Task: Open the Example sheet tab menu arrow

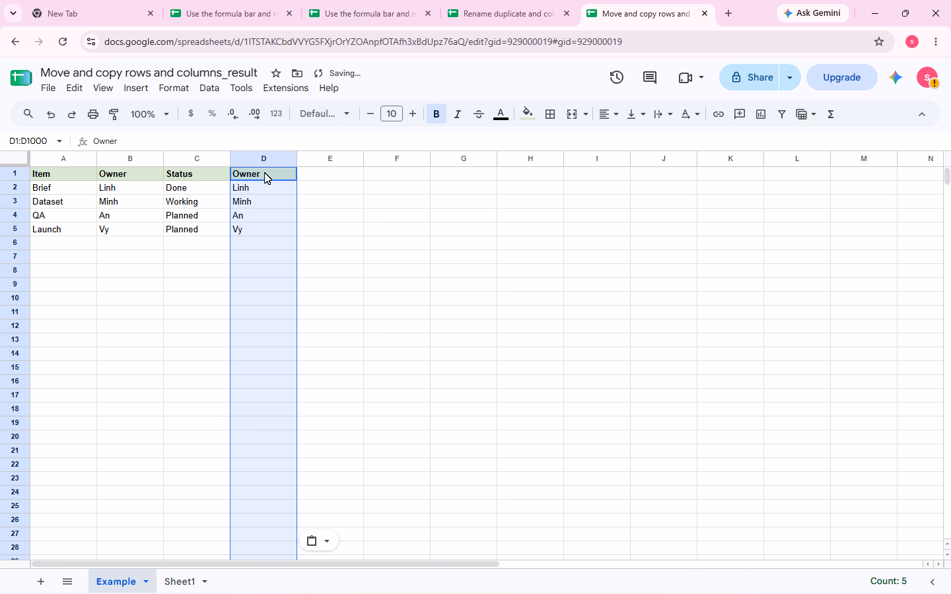Action: [146, 581]
